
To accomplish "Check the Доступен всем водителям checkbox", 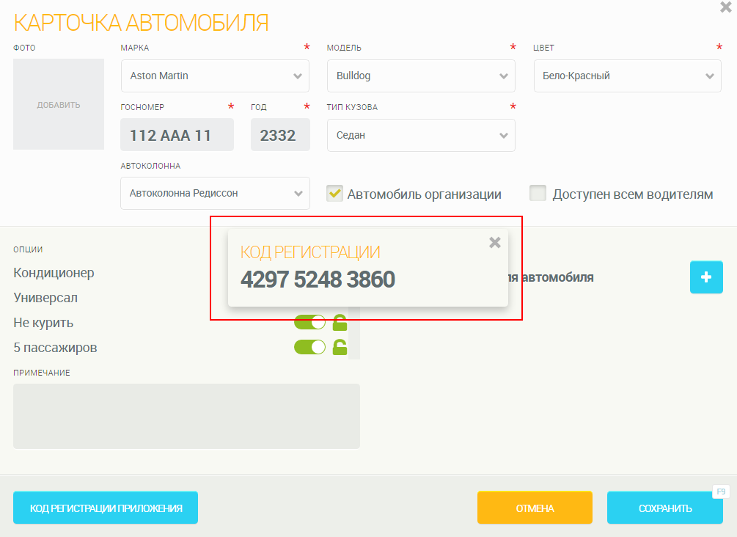I will pyautogui.click(x=538, y=194).
